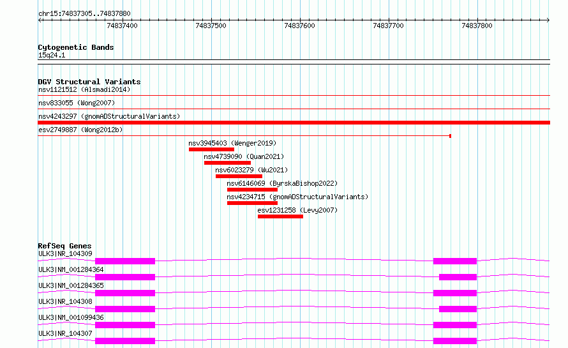Click right exon block of ULK3|NM_001284364
The image size is (568, 348).
458,277
